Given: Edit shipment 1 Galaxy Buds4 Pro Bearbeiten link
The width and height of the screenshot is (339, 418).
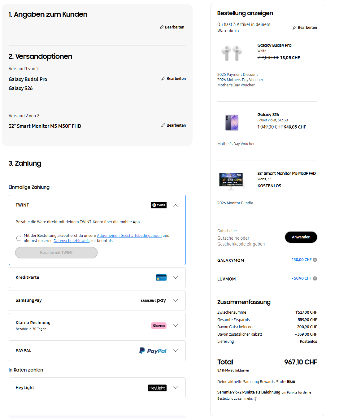Looking at the screenshot, I should point(173,79).
